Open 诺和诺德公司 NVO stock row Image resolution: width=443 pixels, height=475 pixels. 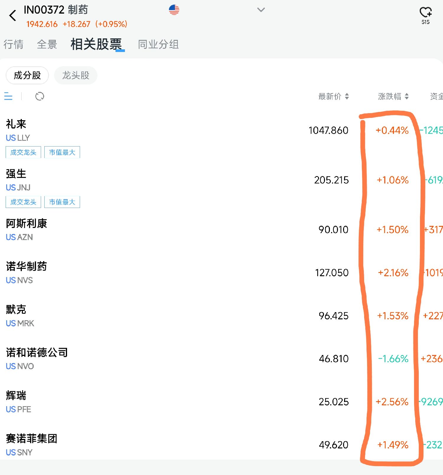221,359
